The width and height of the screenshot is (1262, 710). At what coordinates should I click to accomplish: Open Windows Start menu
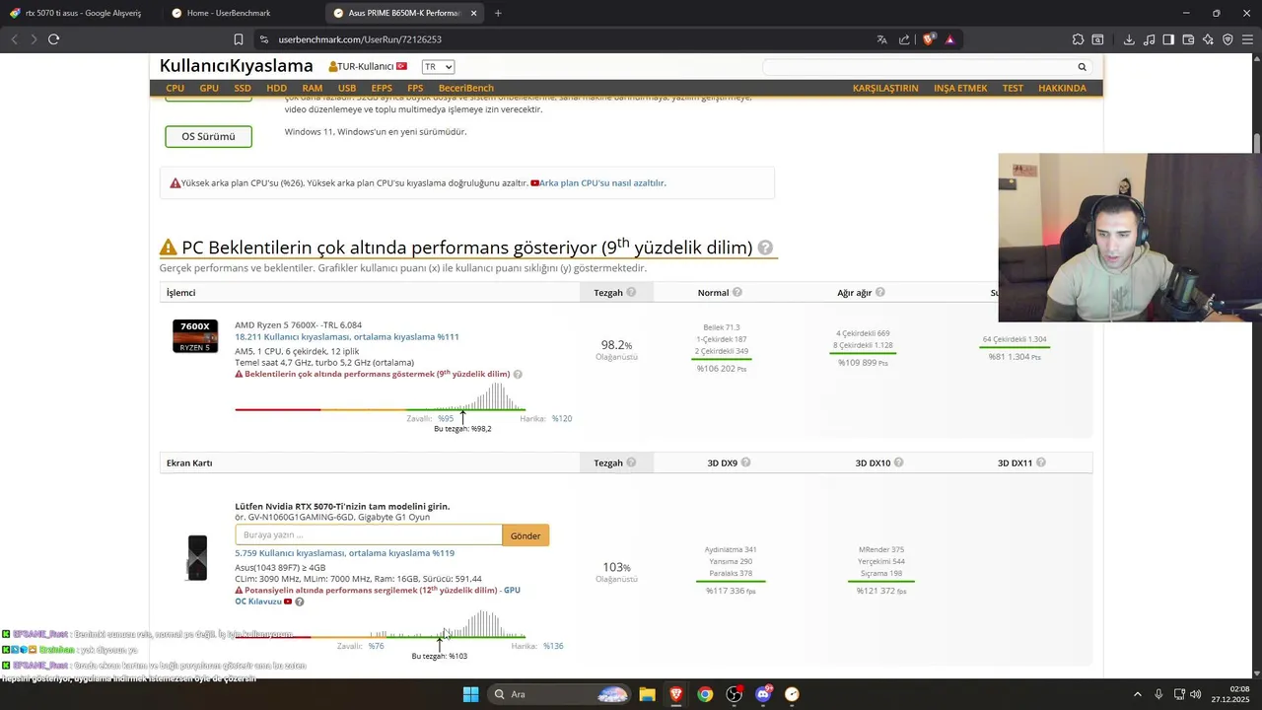click(x=470, y=694)
